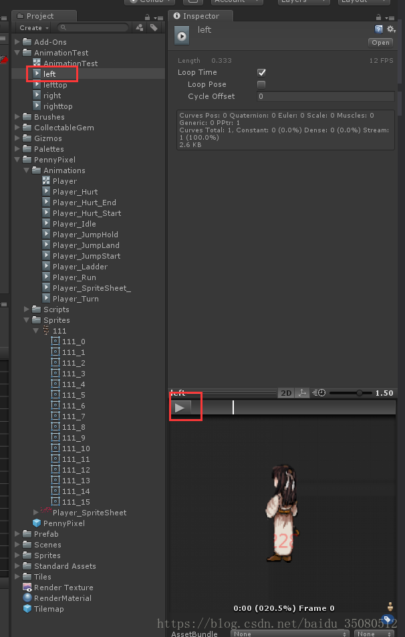Select the Tilemap prefab cube icon
The image size is (405, 637).
click(27, 608)
